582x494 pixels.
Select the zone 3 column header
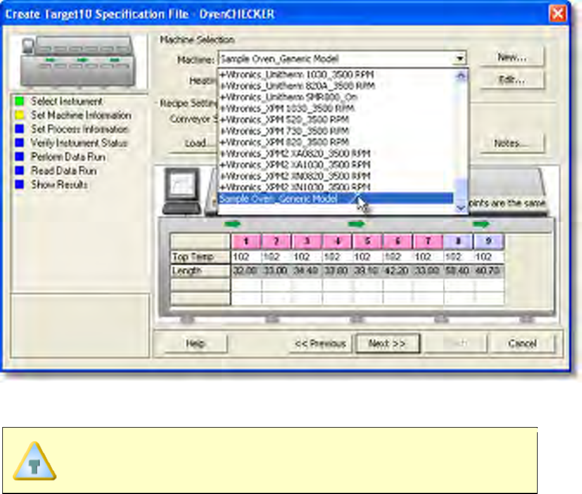[x=307, y=241]
